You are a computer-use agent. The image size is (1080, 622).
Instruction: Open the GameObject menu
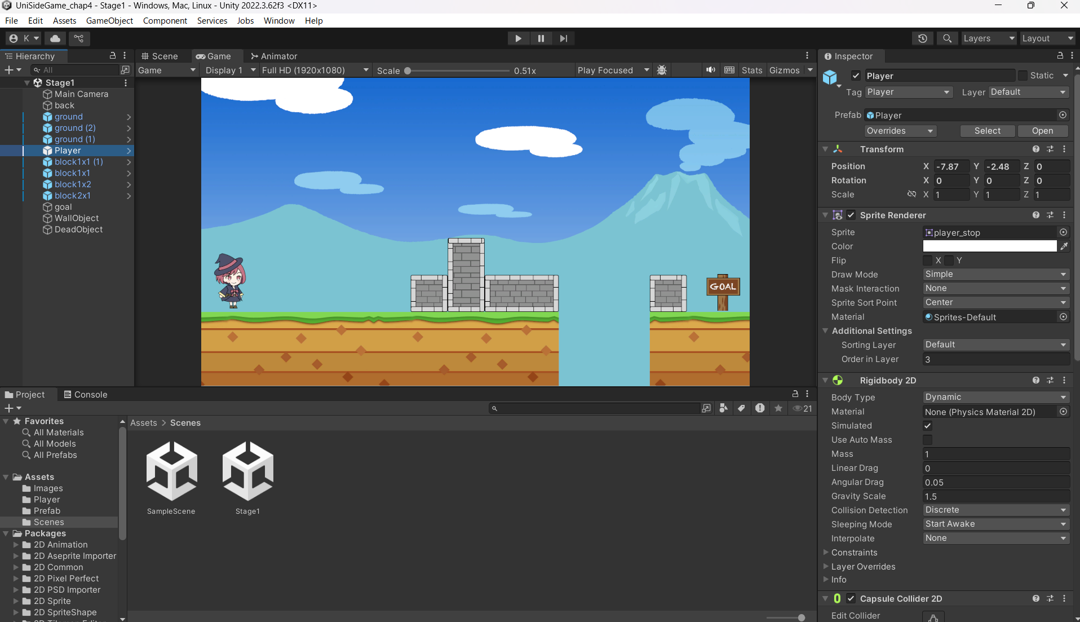[x=109, y=21]
